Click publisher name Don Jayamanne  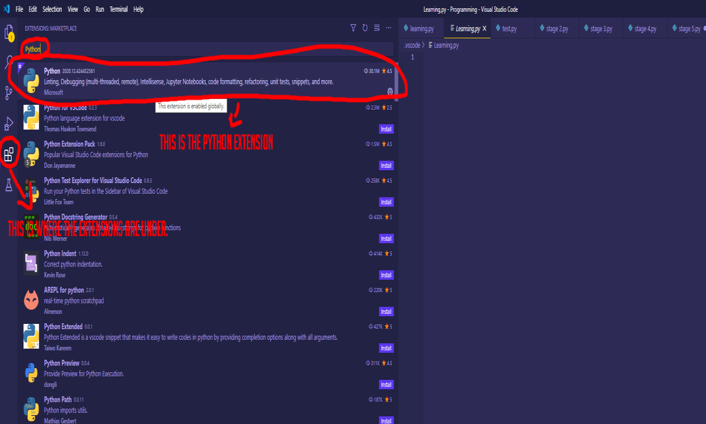tap(58, 165)
